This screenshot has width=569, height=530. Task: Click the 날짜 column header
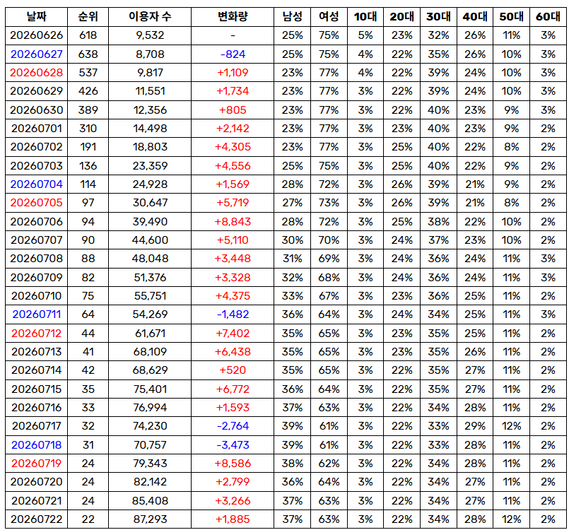36,17
